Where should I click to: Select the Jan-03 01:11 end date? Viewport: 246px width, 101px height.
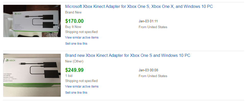[148, 21]
